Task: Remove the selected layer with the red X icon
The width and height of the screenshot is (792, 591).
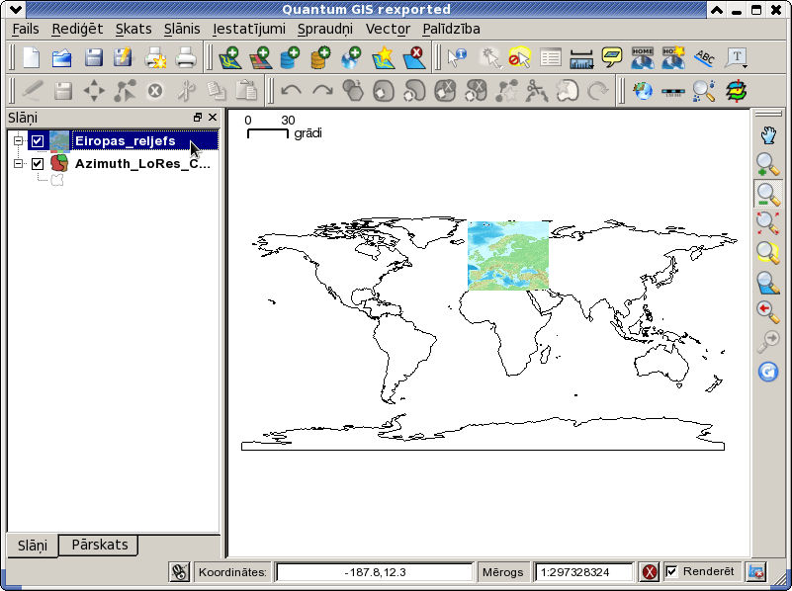Action: [413, 57]
